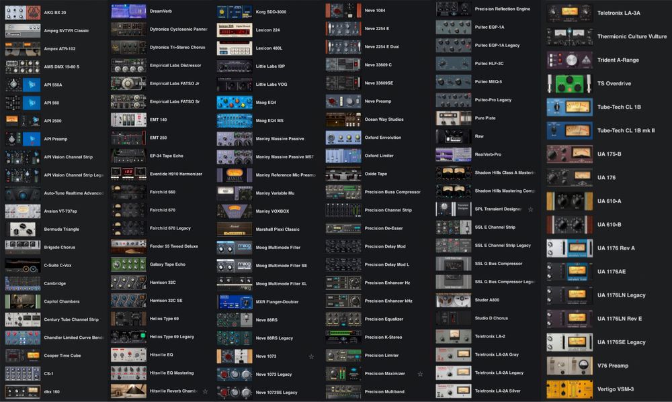Select the UA 610-A preamp thumbnail
The height and width of the screenshot is (402, 672).
click(x=570, y=201)
